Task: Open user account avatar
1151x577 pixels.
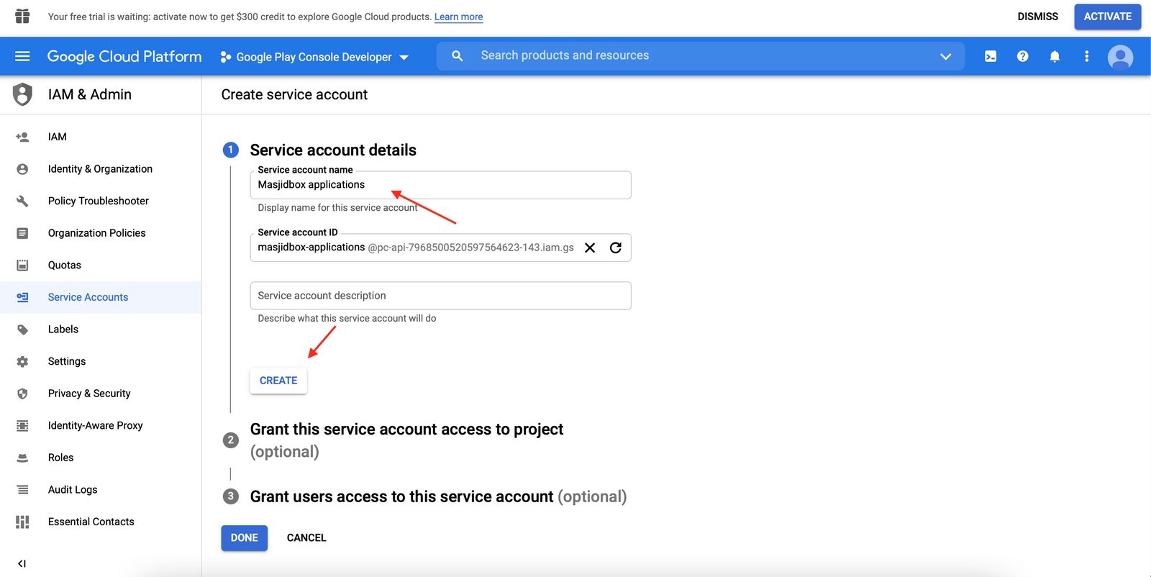Action: pos(1120,57)
